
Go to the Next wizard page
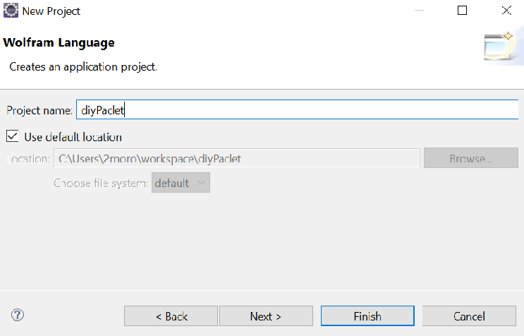(266, 316)
